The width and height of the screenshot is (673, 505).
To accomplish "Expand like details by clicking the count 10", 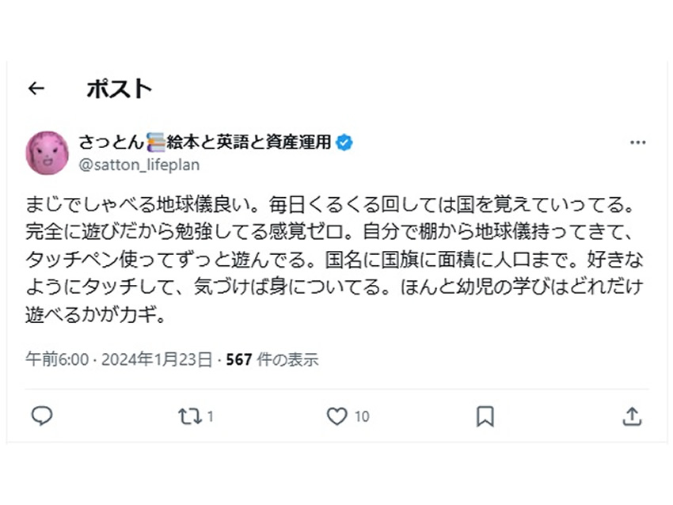I will 363,416.
